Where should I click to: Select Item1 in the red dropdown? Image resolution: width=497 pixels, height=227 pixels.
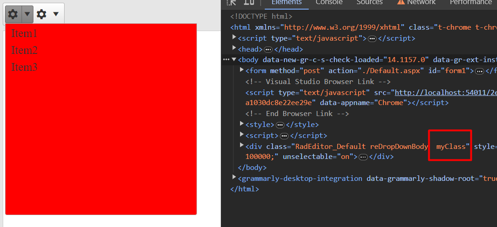24,34
